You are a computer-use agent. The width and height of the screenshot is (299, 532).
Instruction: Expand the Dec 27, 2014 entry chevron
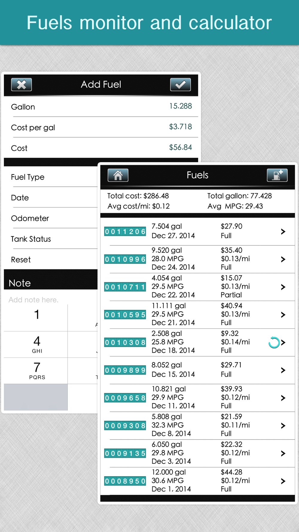(283, 231)
